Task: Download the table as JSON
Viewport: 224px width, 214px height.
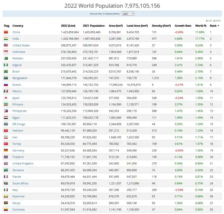Action: coord(217,21)
